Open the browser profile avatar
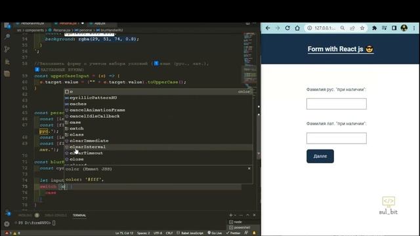The image size is (420, 236). coord(404,28)
